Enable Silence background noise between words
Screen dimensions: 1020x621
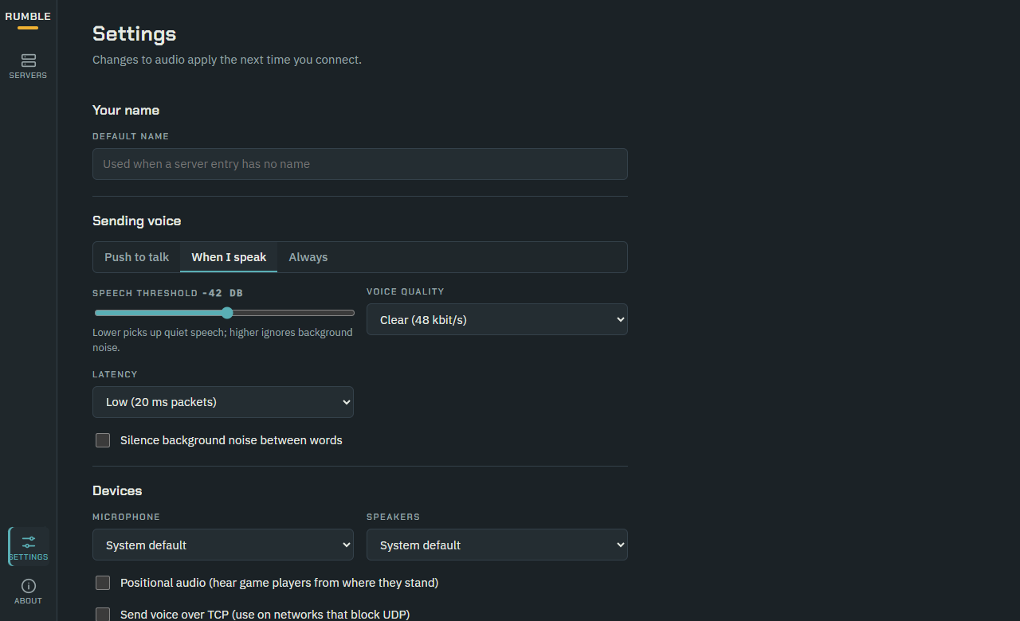tap(103, 440)
